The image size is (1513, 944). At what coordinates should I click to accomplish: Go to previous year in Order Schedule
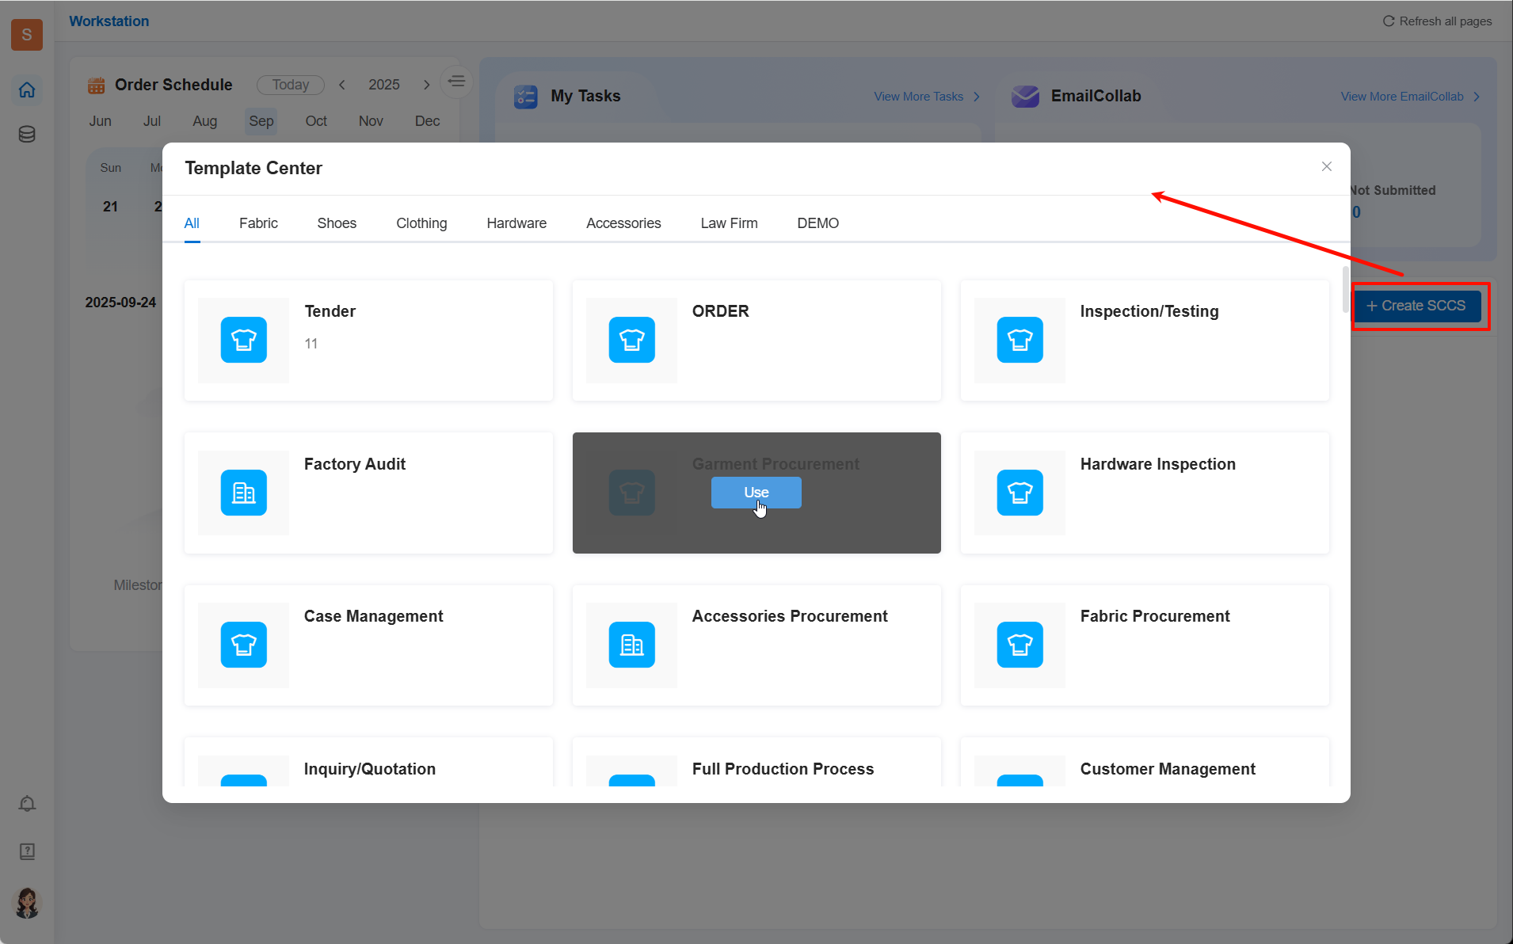[x=342, y=85]
